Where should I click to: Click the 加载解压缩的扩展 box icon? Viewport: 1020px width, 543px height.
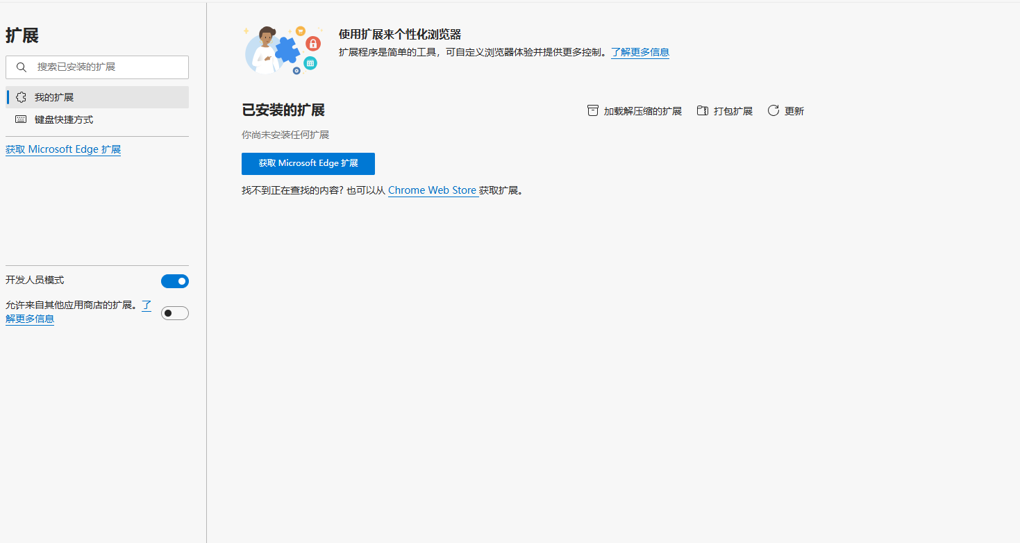(x=592, y=110)
